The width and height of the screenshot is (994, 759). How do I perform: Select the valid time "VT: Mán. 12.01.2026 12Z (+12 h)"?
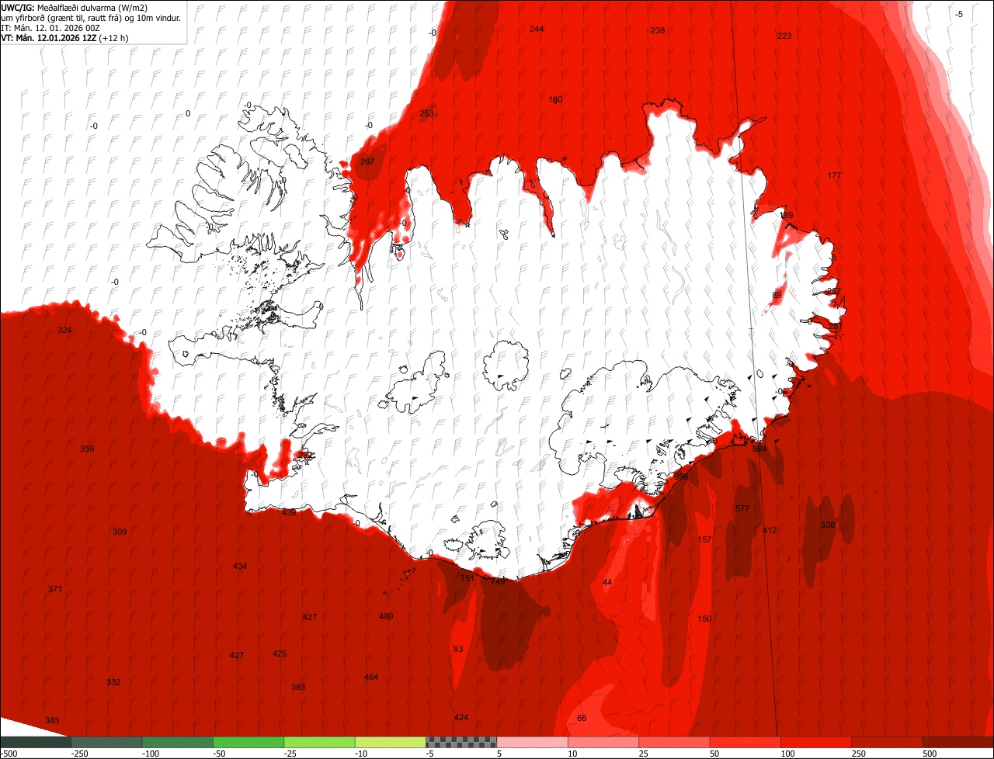[64, 38]
